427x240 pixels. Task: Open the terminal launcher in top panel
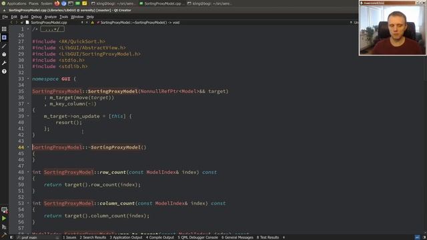tap(71, 3)
